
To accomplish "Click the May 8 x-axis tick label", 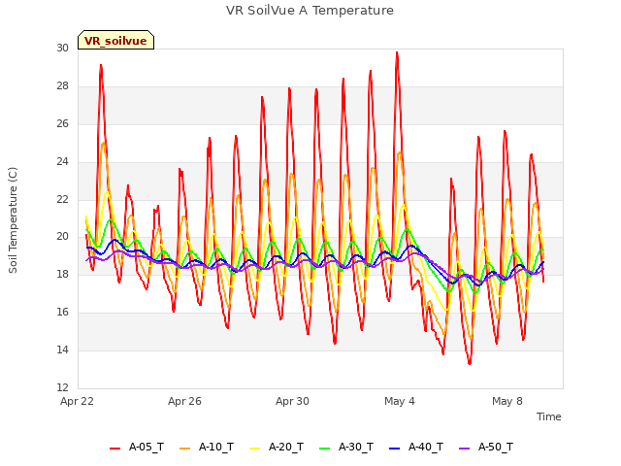I will [x=507, y=401].
